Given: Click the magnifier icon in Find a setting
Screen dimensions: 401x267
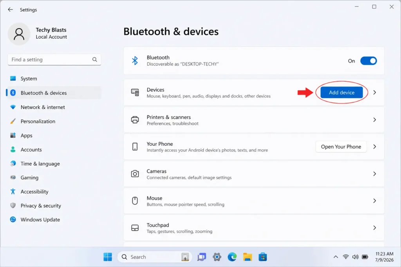Looking at the screenshot, I should pyautogui.click(x=95, y=59).
